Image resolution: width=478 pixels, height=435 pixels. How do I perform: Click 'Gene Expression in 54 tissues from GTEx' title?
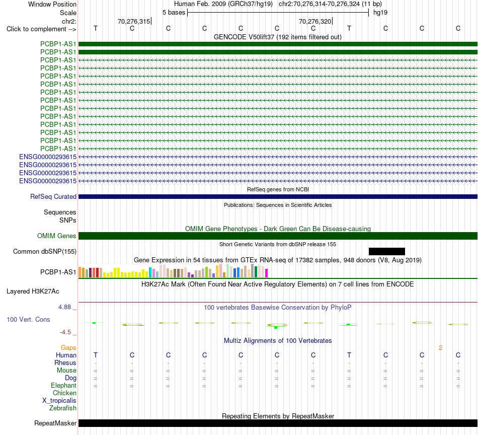[x=277, y=260]
